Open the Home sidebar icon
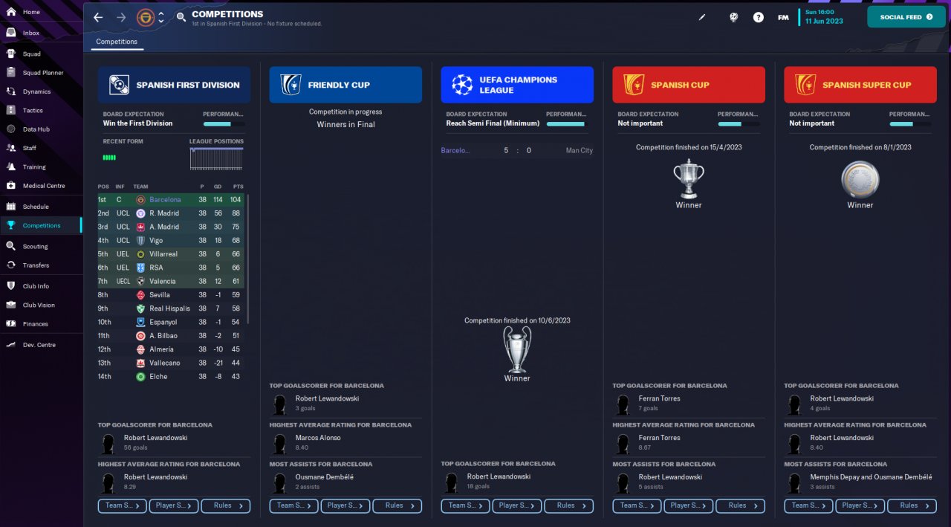Viewport: 951px width, 527px height. click(x=10, y=13)
